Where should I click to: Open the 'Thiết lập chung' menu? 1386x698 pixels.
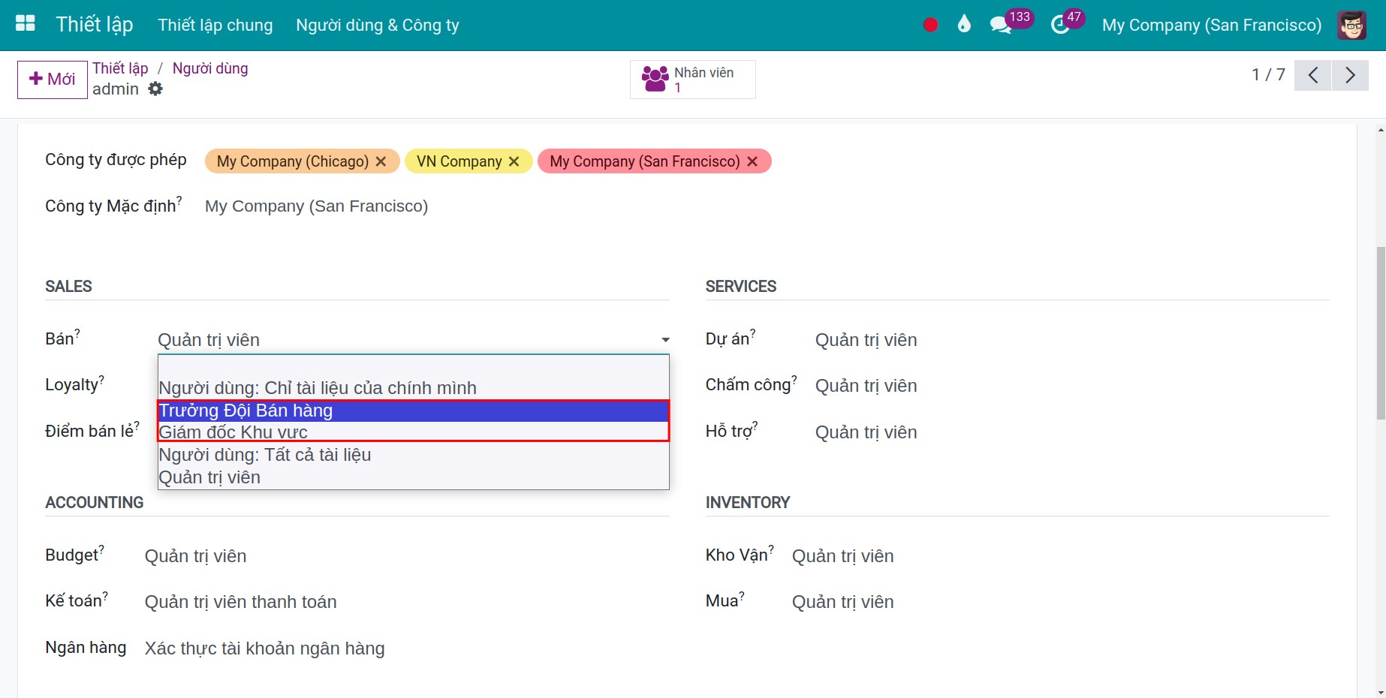(215, 26)
